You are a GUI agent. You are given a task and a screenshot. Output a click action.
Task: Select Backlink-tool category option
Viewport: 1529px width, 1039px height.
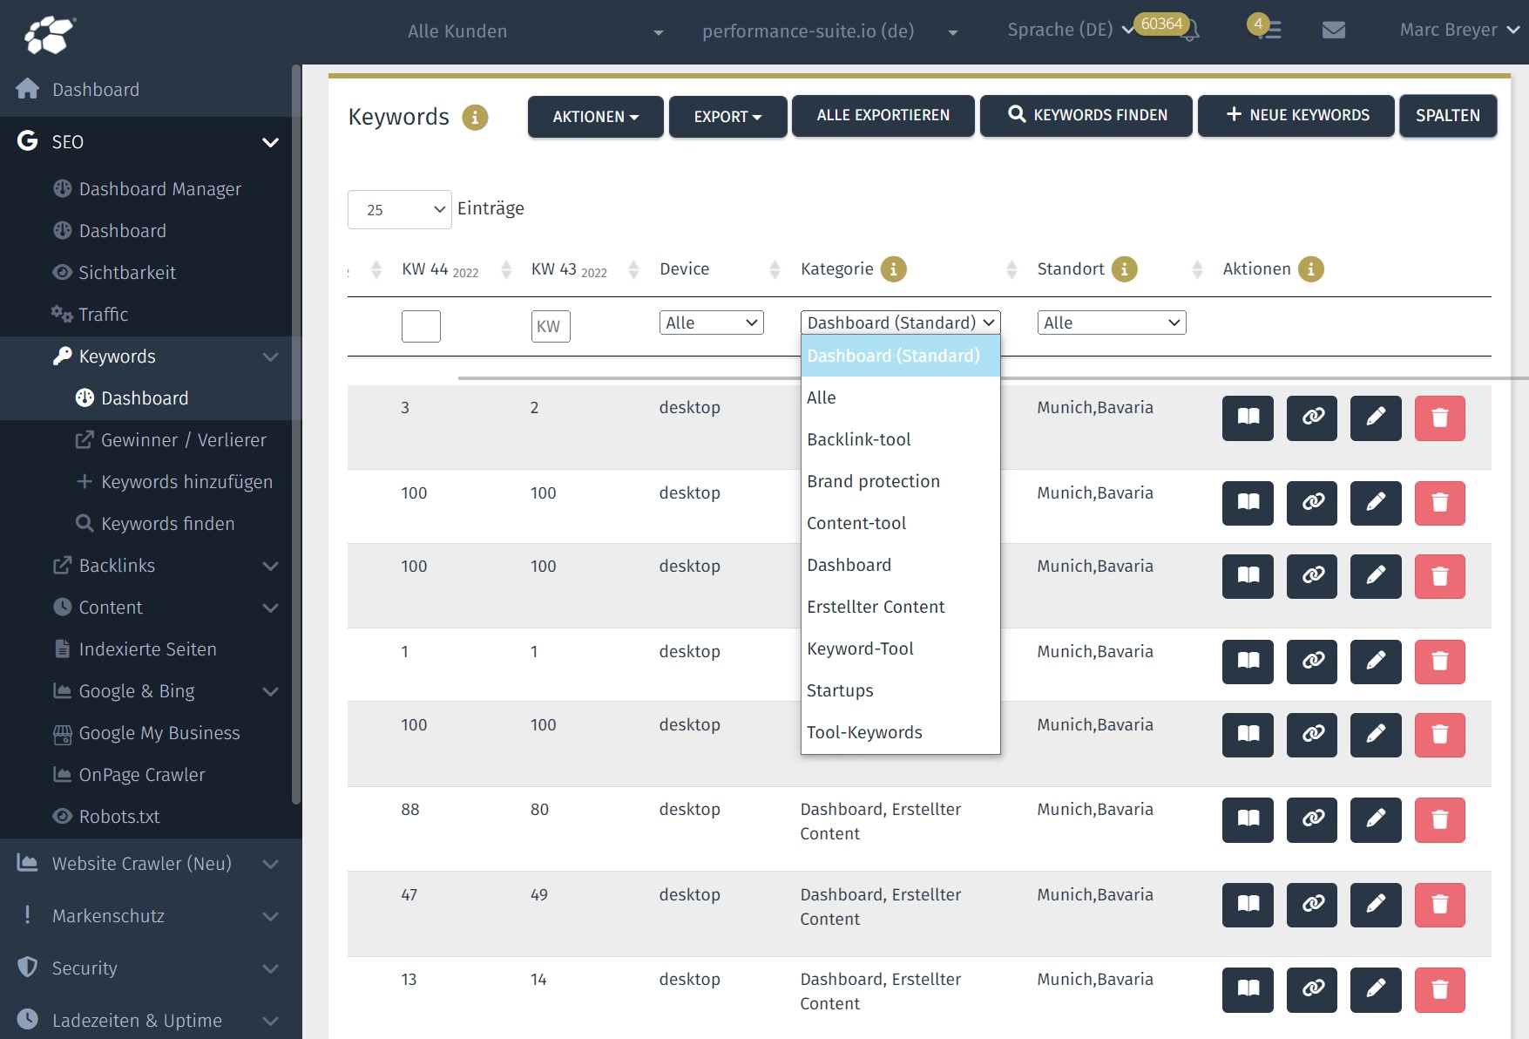tap(900, 439)
